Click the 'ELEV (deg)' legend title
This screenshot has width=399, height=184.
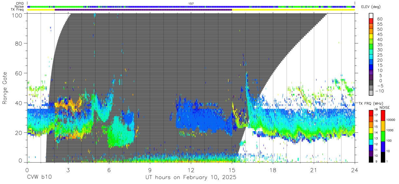[x=370, y=7]
